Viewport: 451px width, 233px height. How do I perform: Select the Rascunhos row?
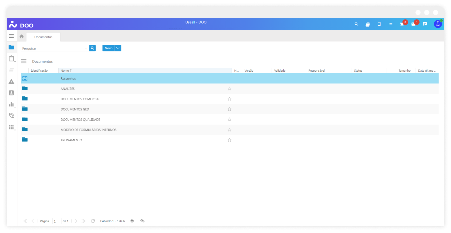click(230, 78)
